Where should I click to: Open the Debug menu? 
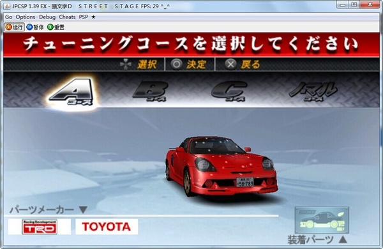[47, 17]
